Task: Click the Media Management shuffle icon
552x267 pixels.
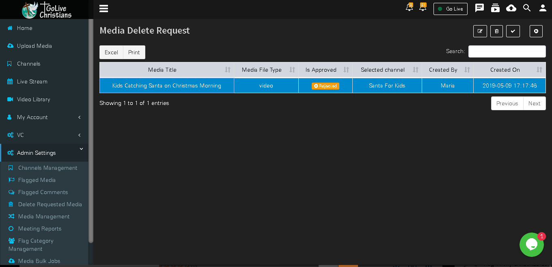Action: click(x=11, y=216)
